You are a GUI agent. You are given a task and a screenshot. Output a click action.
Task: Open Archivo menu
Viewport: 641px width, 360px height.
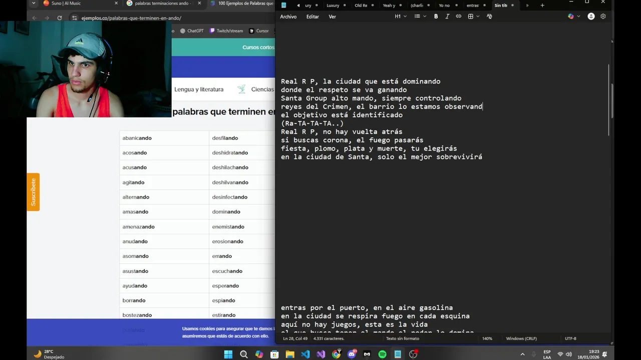(288, 16)
